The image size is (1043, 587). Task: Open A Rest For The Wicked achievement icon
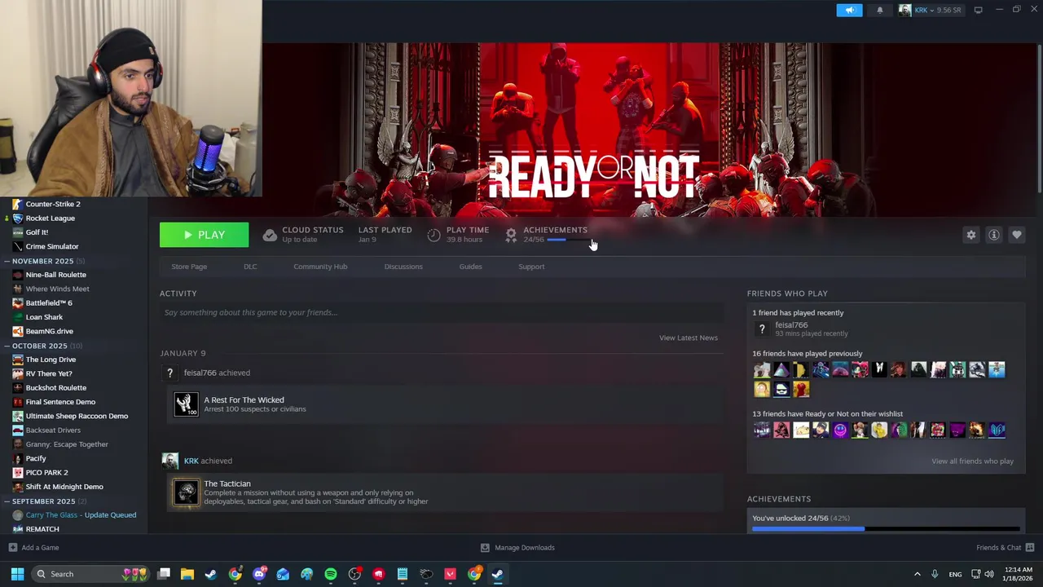186,404
